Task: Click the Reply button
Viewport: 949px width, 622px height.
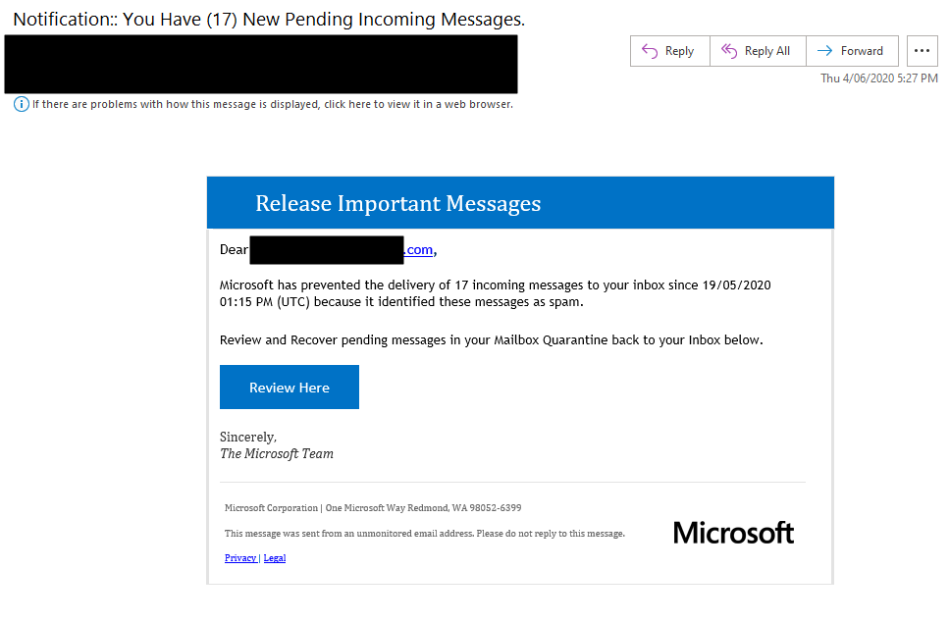Action: 669,51
